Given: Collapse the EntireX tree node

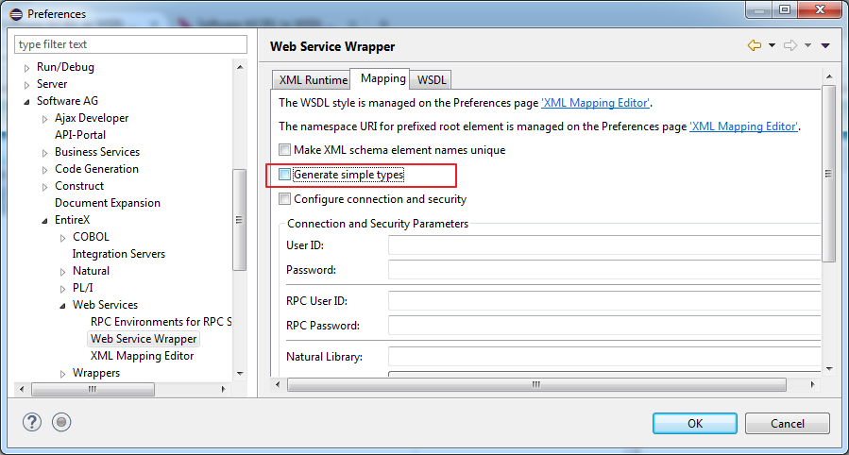Looking at the screenshot, I should 45,221.
